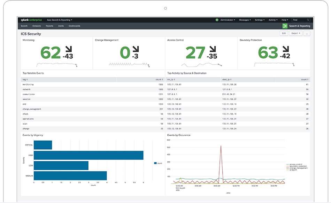Click the ICS Security dashboard title
331x203 pixels.
pyautogui.click(x=31, y=34)
